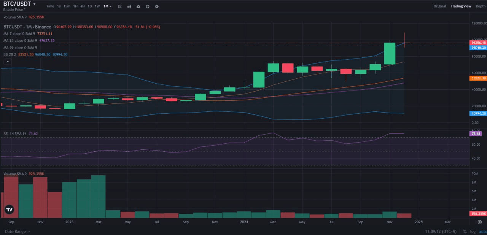
Task: Switch to the Depth chart tab
Action: [x=481, y=6]
